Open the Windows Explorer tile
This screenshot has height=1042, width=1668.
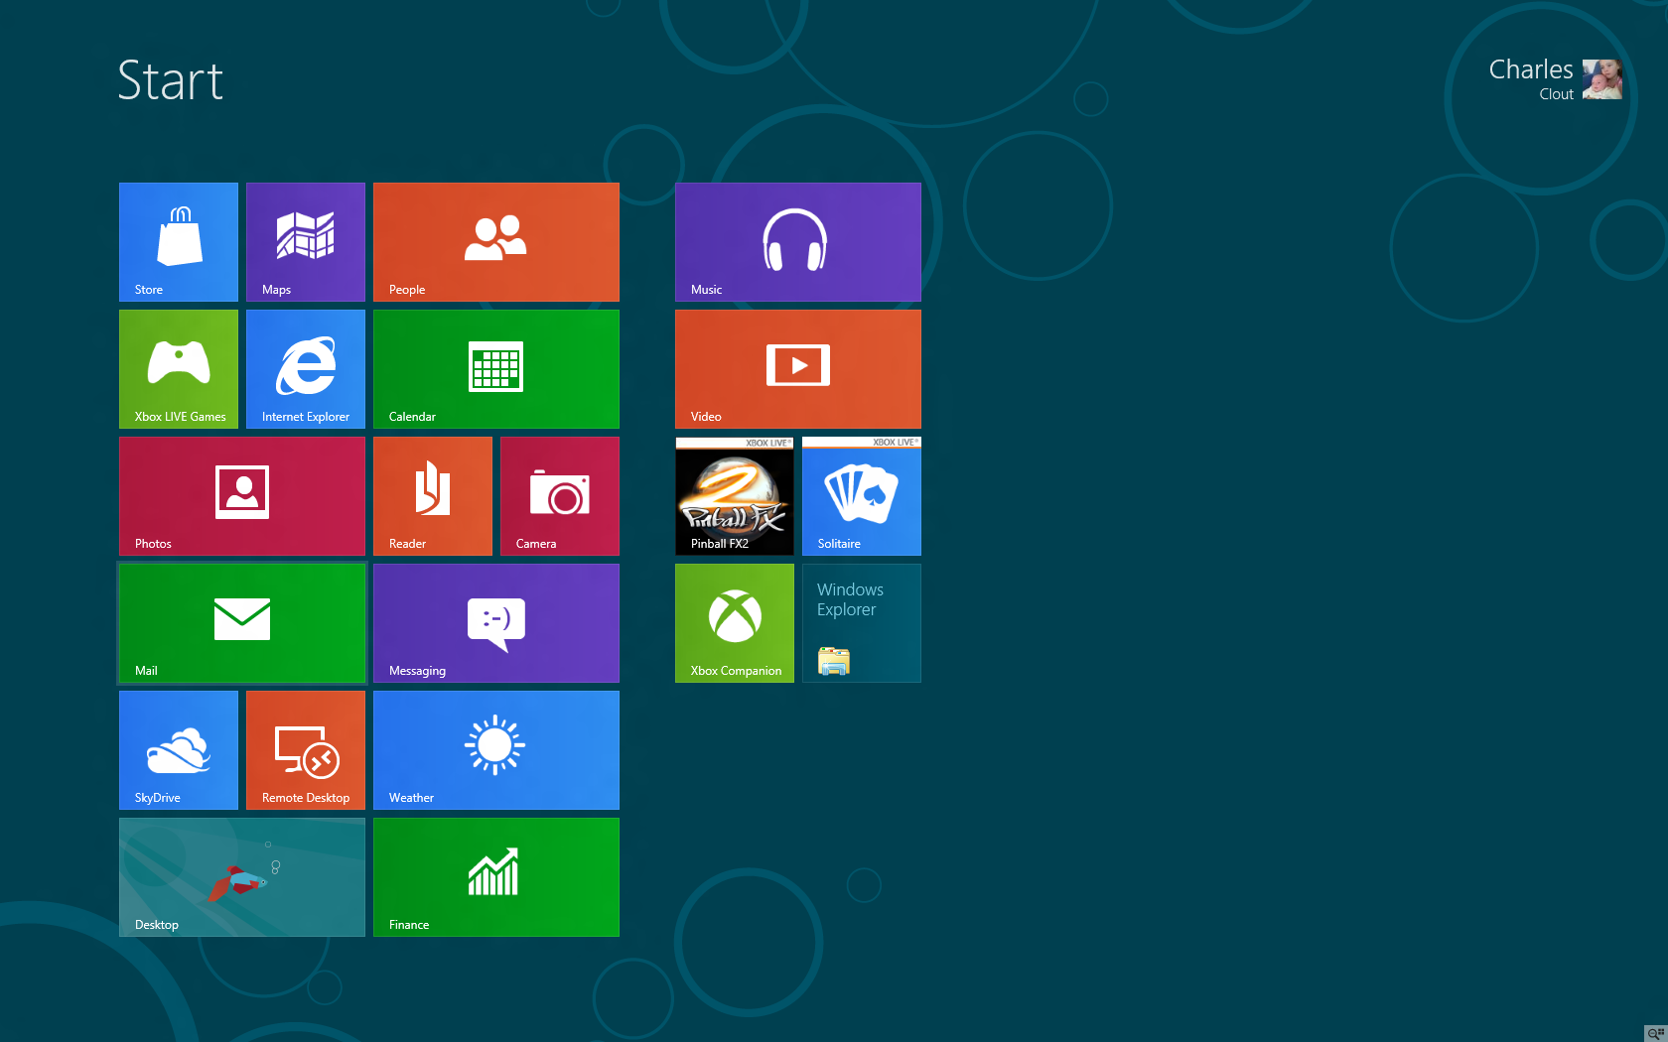[x=862, y=623]
